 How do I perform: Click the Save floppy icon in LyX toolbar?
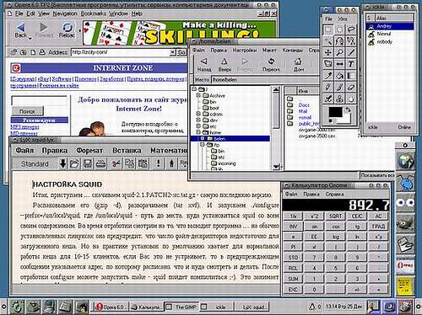click(88, 163)
